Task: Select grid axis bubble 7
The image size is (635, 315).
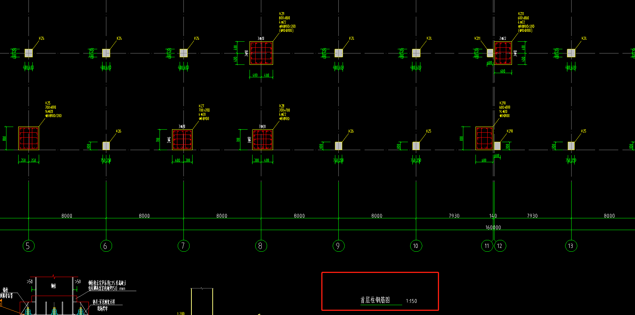Action: (x=183, y=246)
